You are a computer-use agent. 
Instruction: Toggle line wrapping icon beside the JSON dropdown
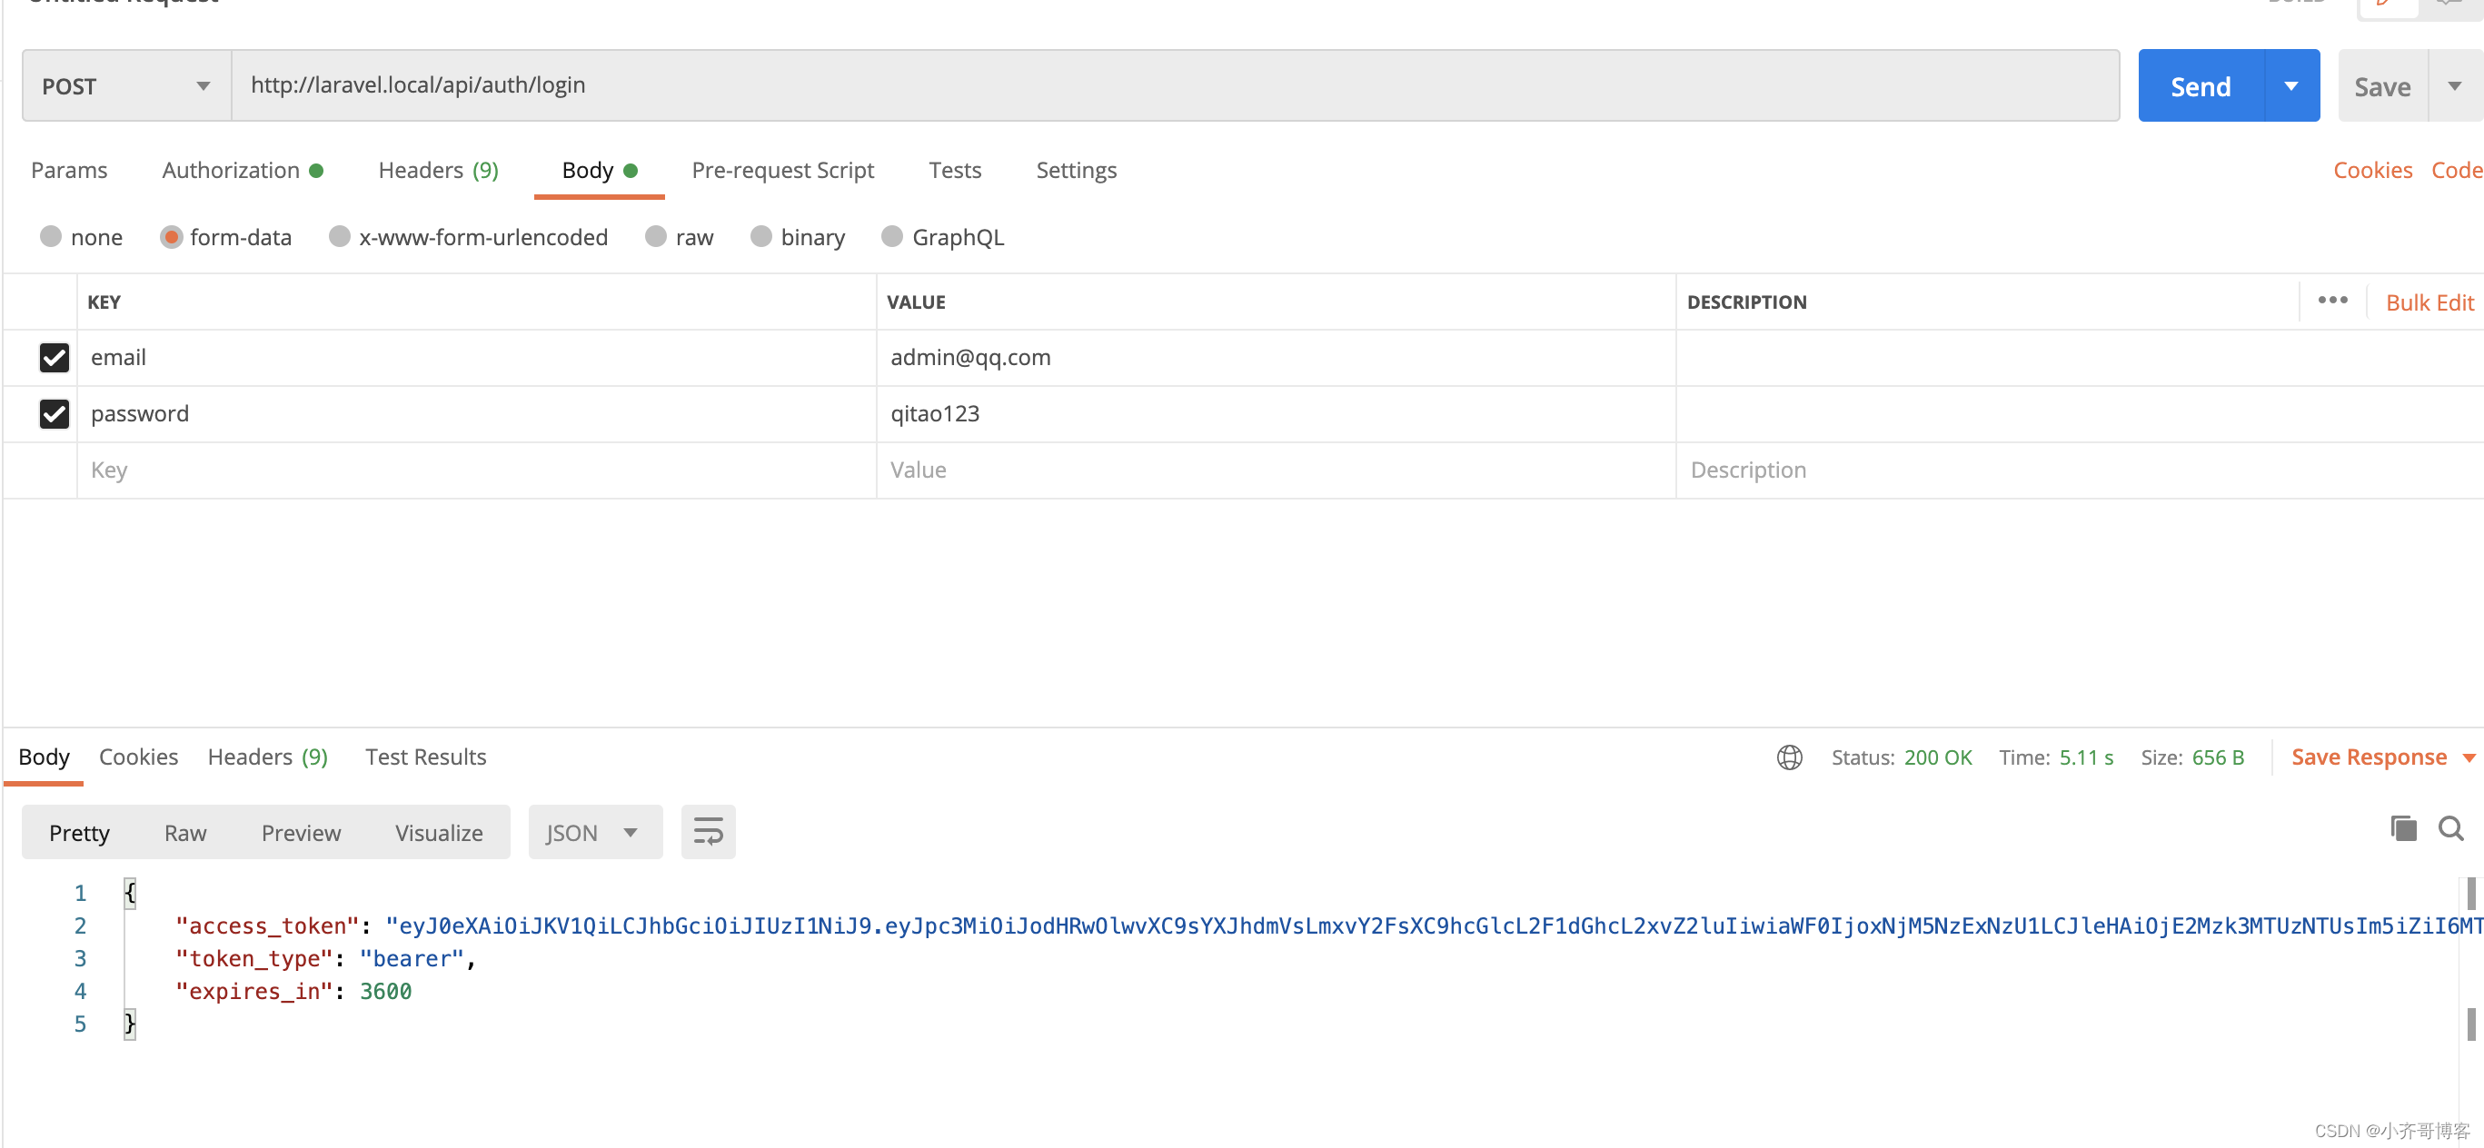tap(708, 831)
